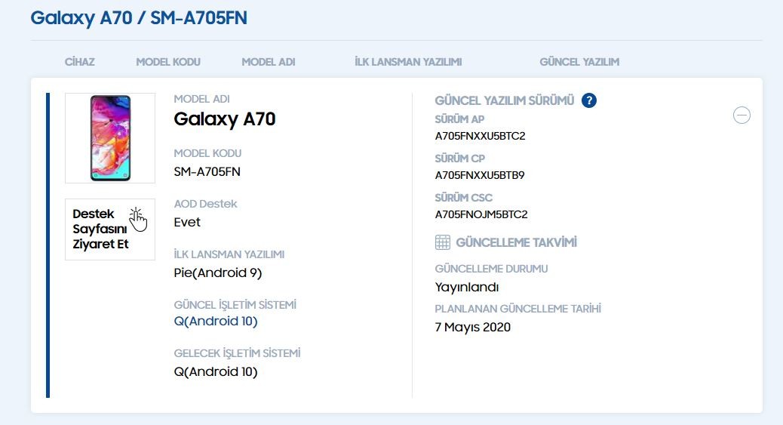Viewport: 783px width, 425px height.
Task: Click the SM-A705FN model code value
Action: [x=207, y=171]
